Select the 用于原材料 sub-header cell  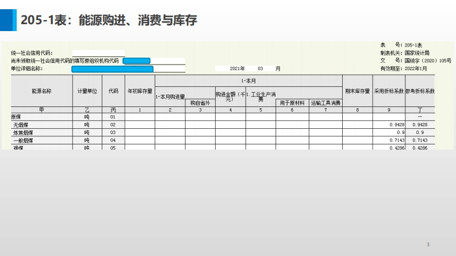click(292, 103)
